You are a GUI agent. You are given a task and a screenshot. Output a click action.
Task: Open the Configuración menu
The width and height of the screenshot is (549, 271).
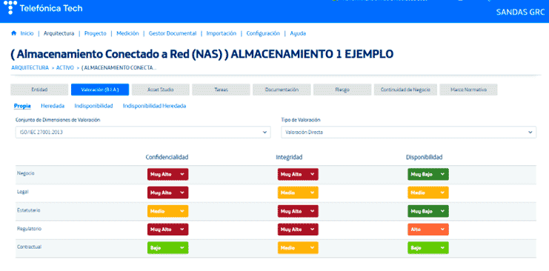point(263,33)
